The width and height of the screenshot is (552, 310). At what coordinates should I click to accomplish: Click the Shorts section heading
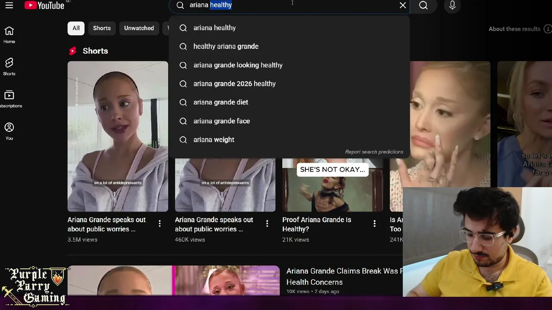pos(95,51)
